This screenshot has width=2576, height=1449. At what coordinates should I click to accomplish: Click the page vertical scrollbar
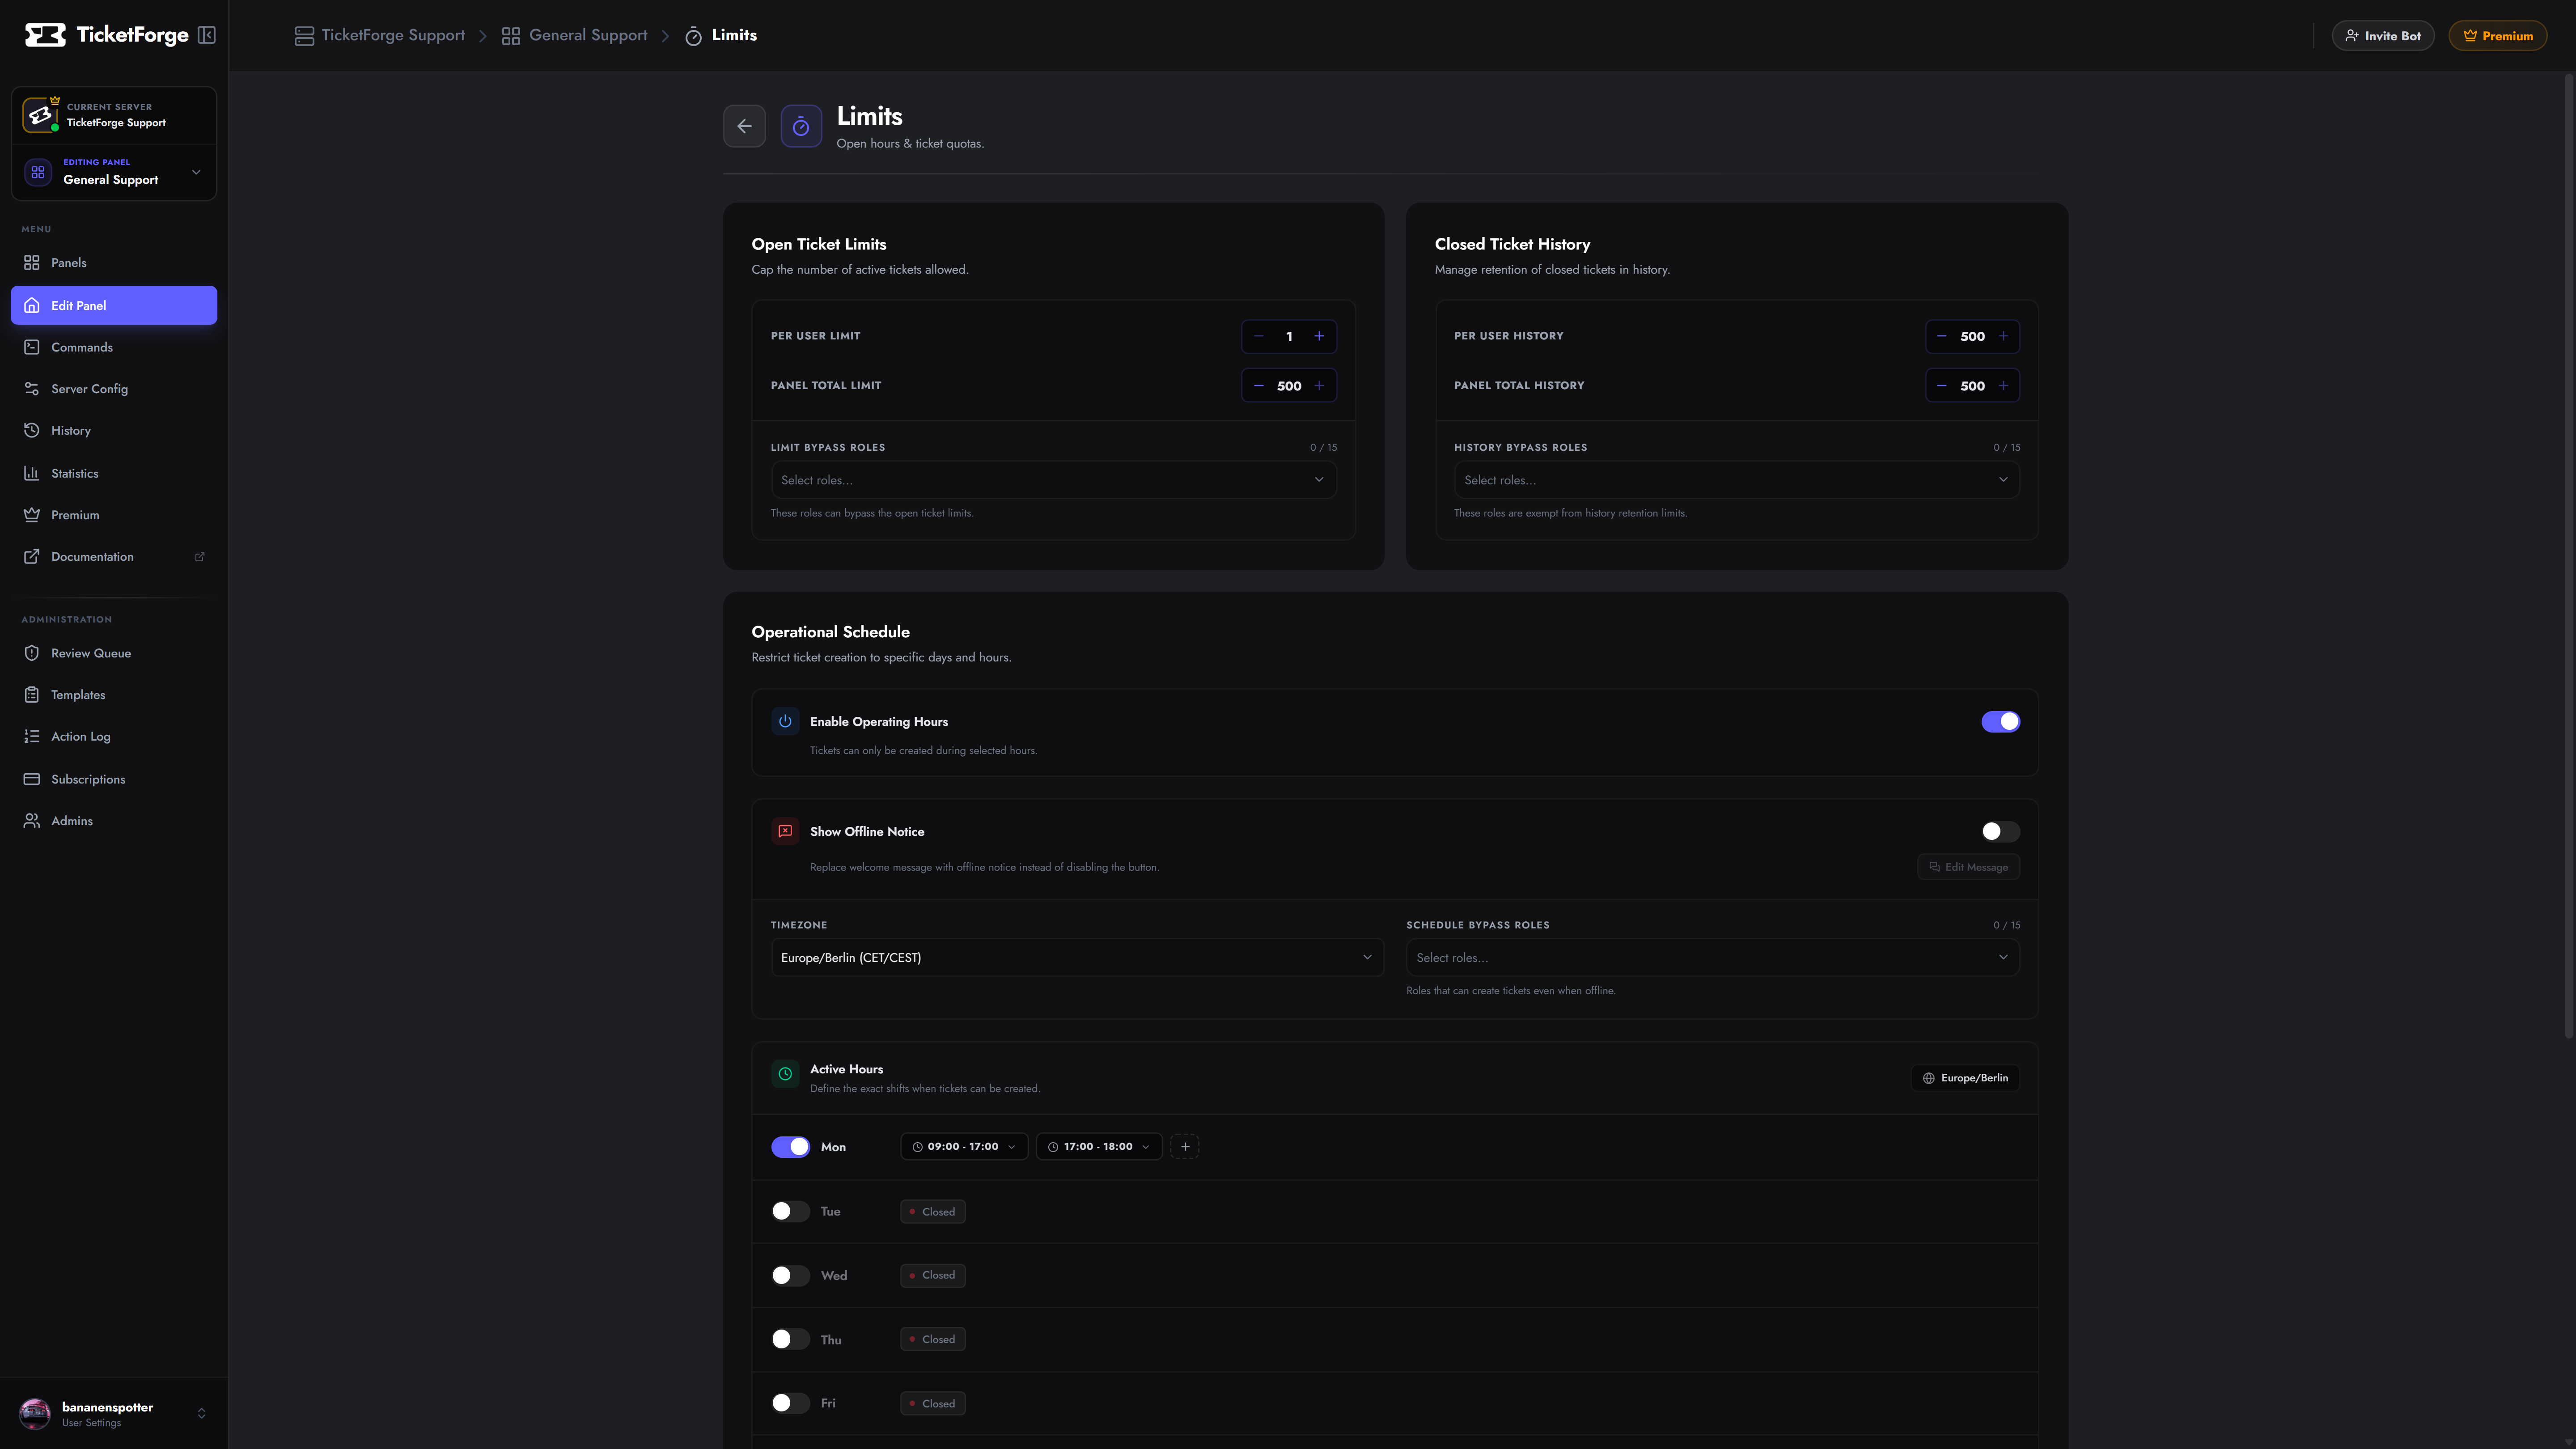pos(2569,555)
